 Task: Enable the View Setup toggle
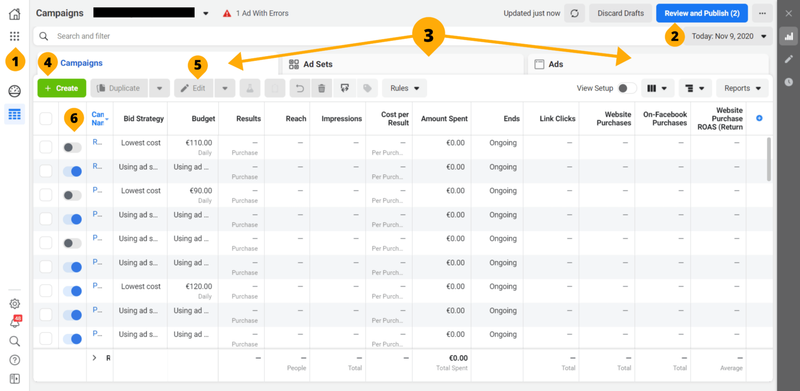(628, 88)
